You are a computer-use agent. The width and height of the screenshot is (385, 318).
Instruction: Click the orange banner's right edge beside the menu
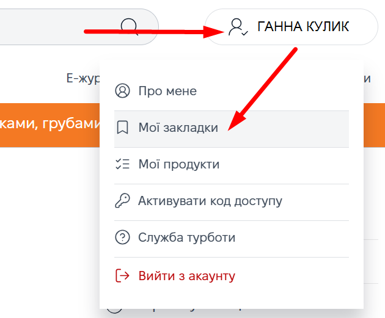[374, 125]
